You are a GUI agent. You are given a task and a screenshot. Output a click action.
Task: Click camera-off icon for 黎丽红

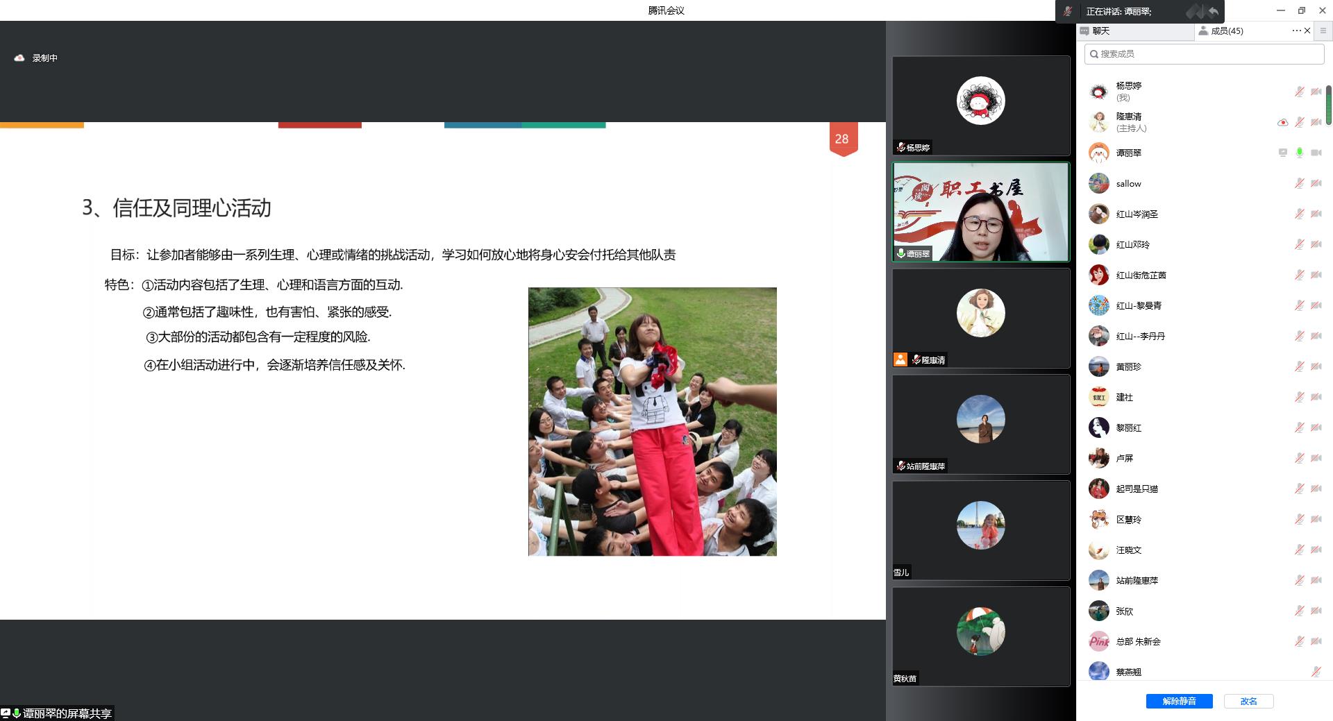click(1316, 427)
